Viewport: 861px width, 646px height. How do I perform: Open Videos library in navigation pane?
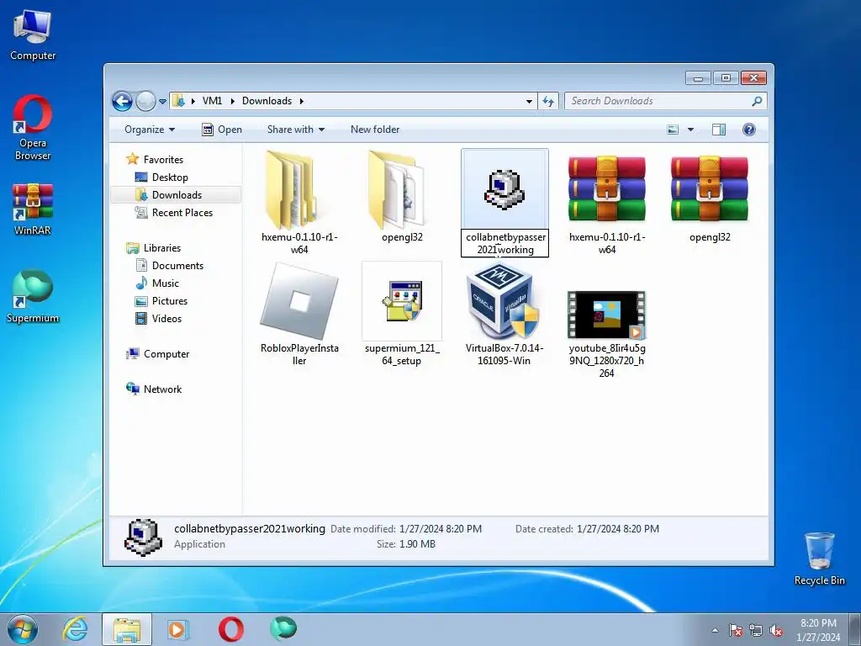166,319
